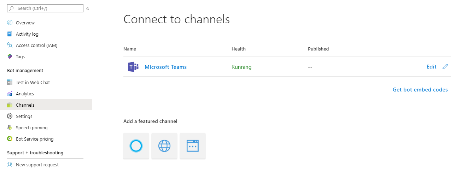Create a New support request
This screenshot has width=455, height=172.
pyautogui.click(x=37, y=165)
